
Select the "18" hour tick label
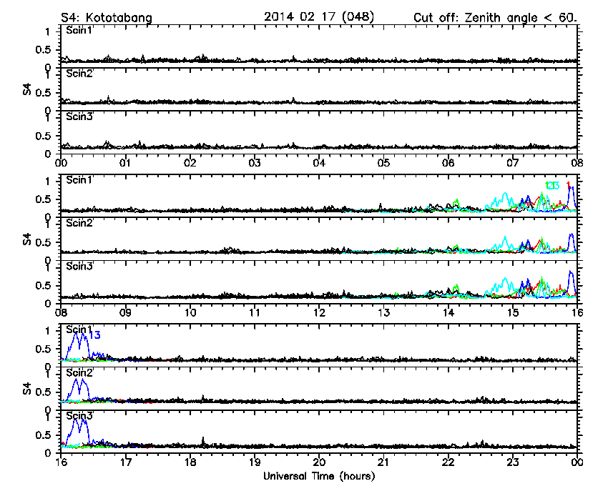pyautogui.click(x=190, y=462)
